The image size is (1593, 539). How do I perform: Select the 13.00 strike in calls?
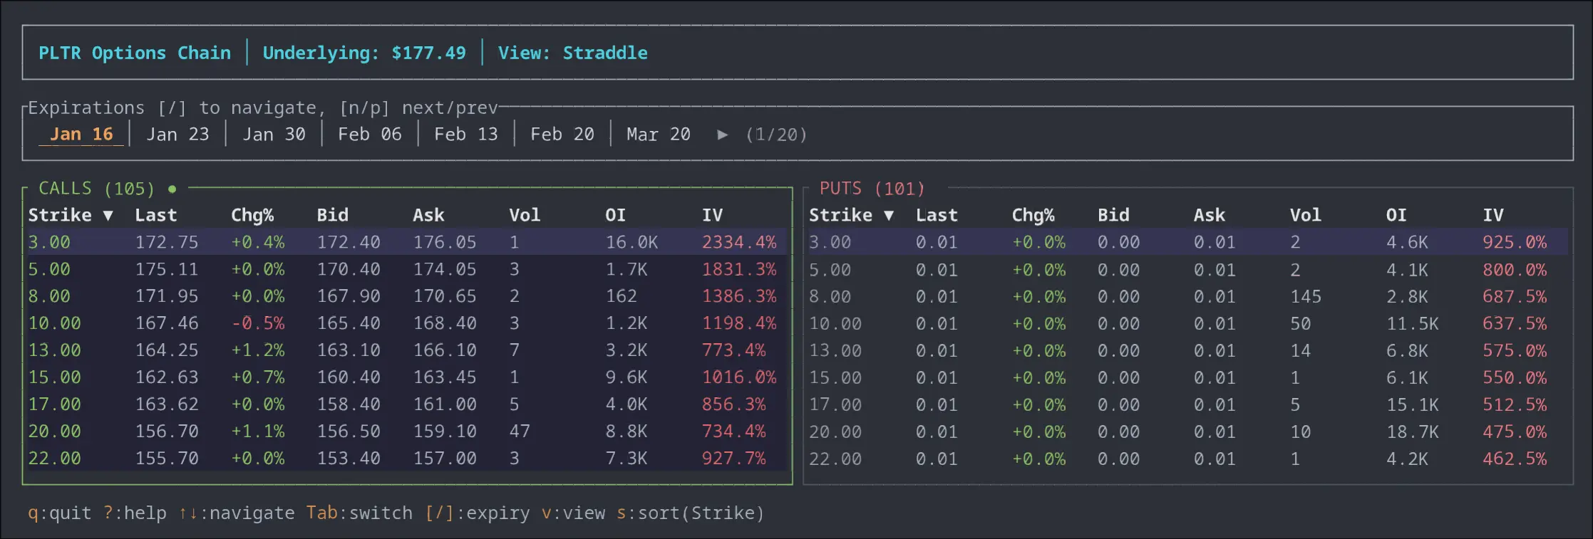[x=55, y=350]
